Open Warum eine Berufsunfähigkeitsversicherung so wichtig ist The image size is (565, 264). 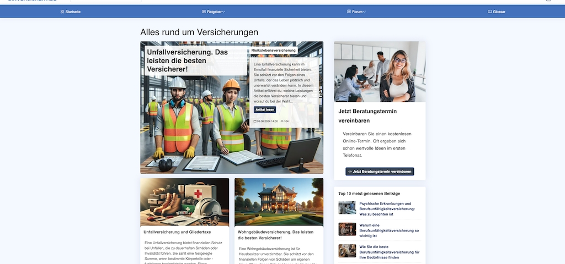coord(389,230)
